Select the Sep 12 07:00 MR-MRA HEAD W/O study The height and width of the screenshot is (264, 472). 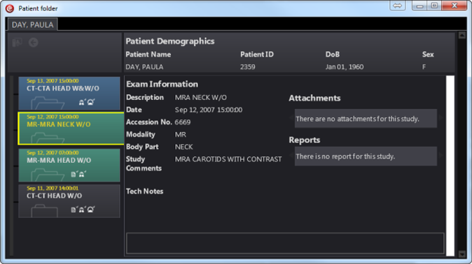pos(69,166)
